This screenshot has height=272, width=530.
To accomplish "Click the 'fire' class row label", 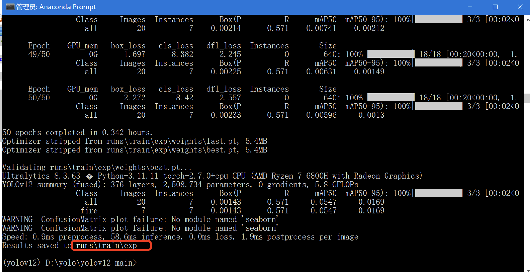I will (x=89, y=211).
